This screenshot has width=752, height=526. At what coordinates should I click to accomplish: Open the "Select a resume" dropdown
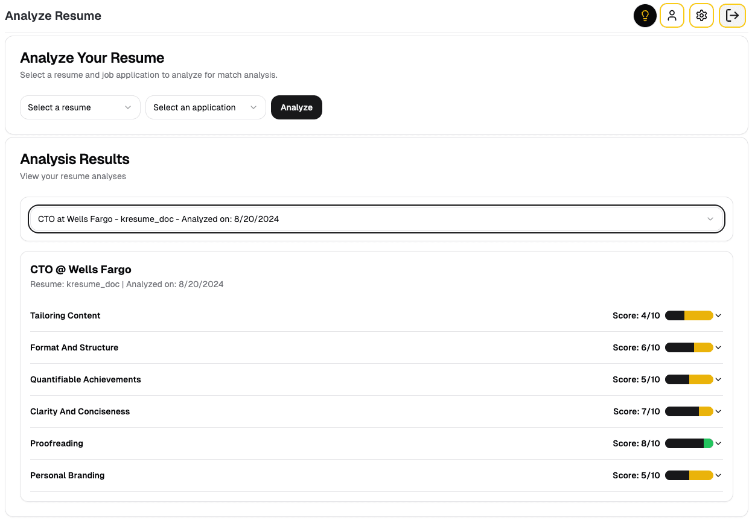(x=80, y=107)
